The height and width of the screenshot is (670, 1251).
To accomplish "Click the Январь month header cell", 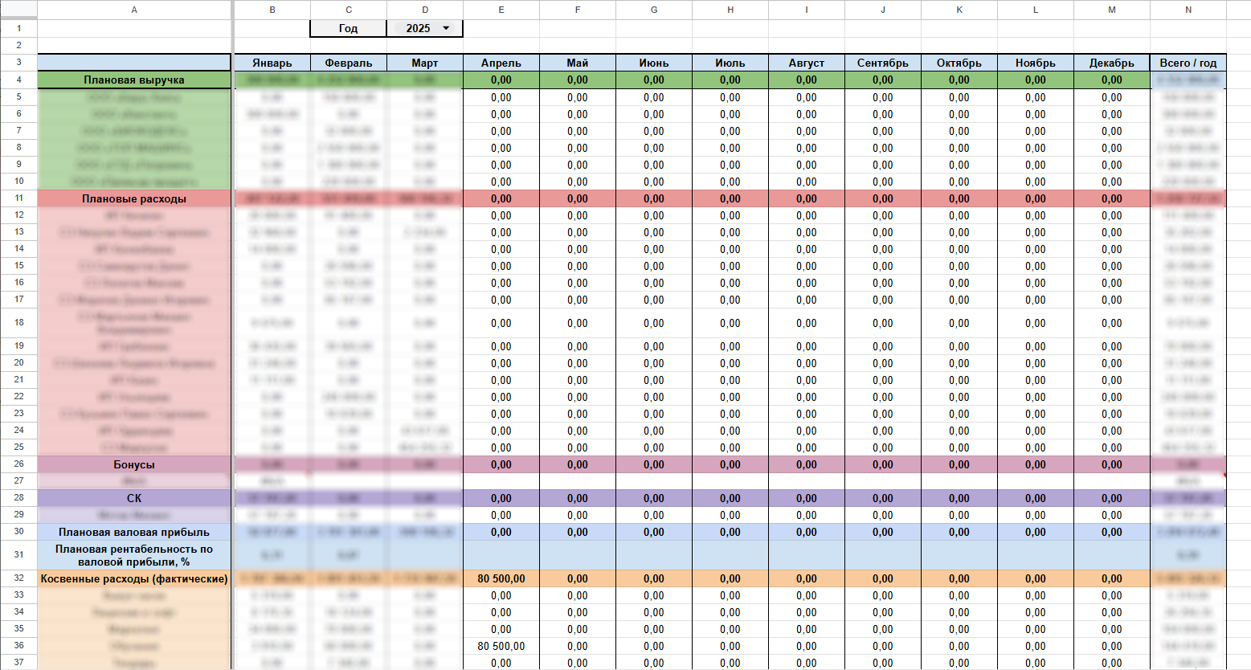I will click(x=272, y=63).
